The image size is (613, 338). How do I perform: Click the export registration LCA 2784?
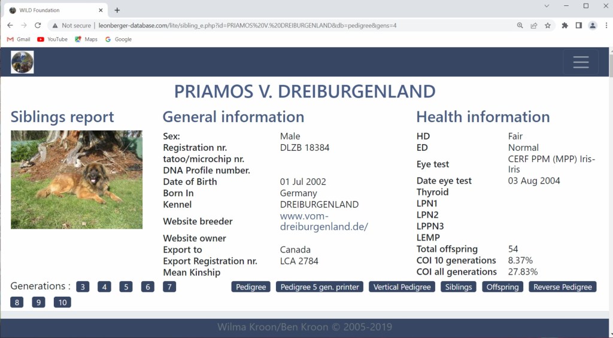(x=299, y=261)
